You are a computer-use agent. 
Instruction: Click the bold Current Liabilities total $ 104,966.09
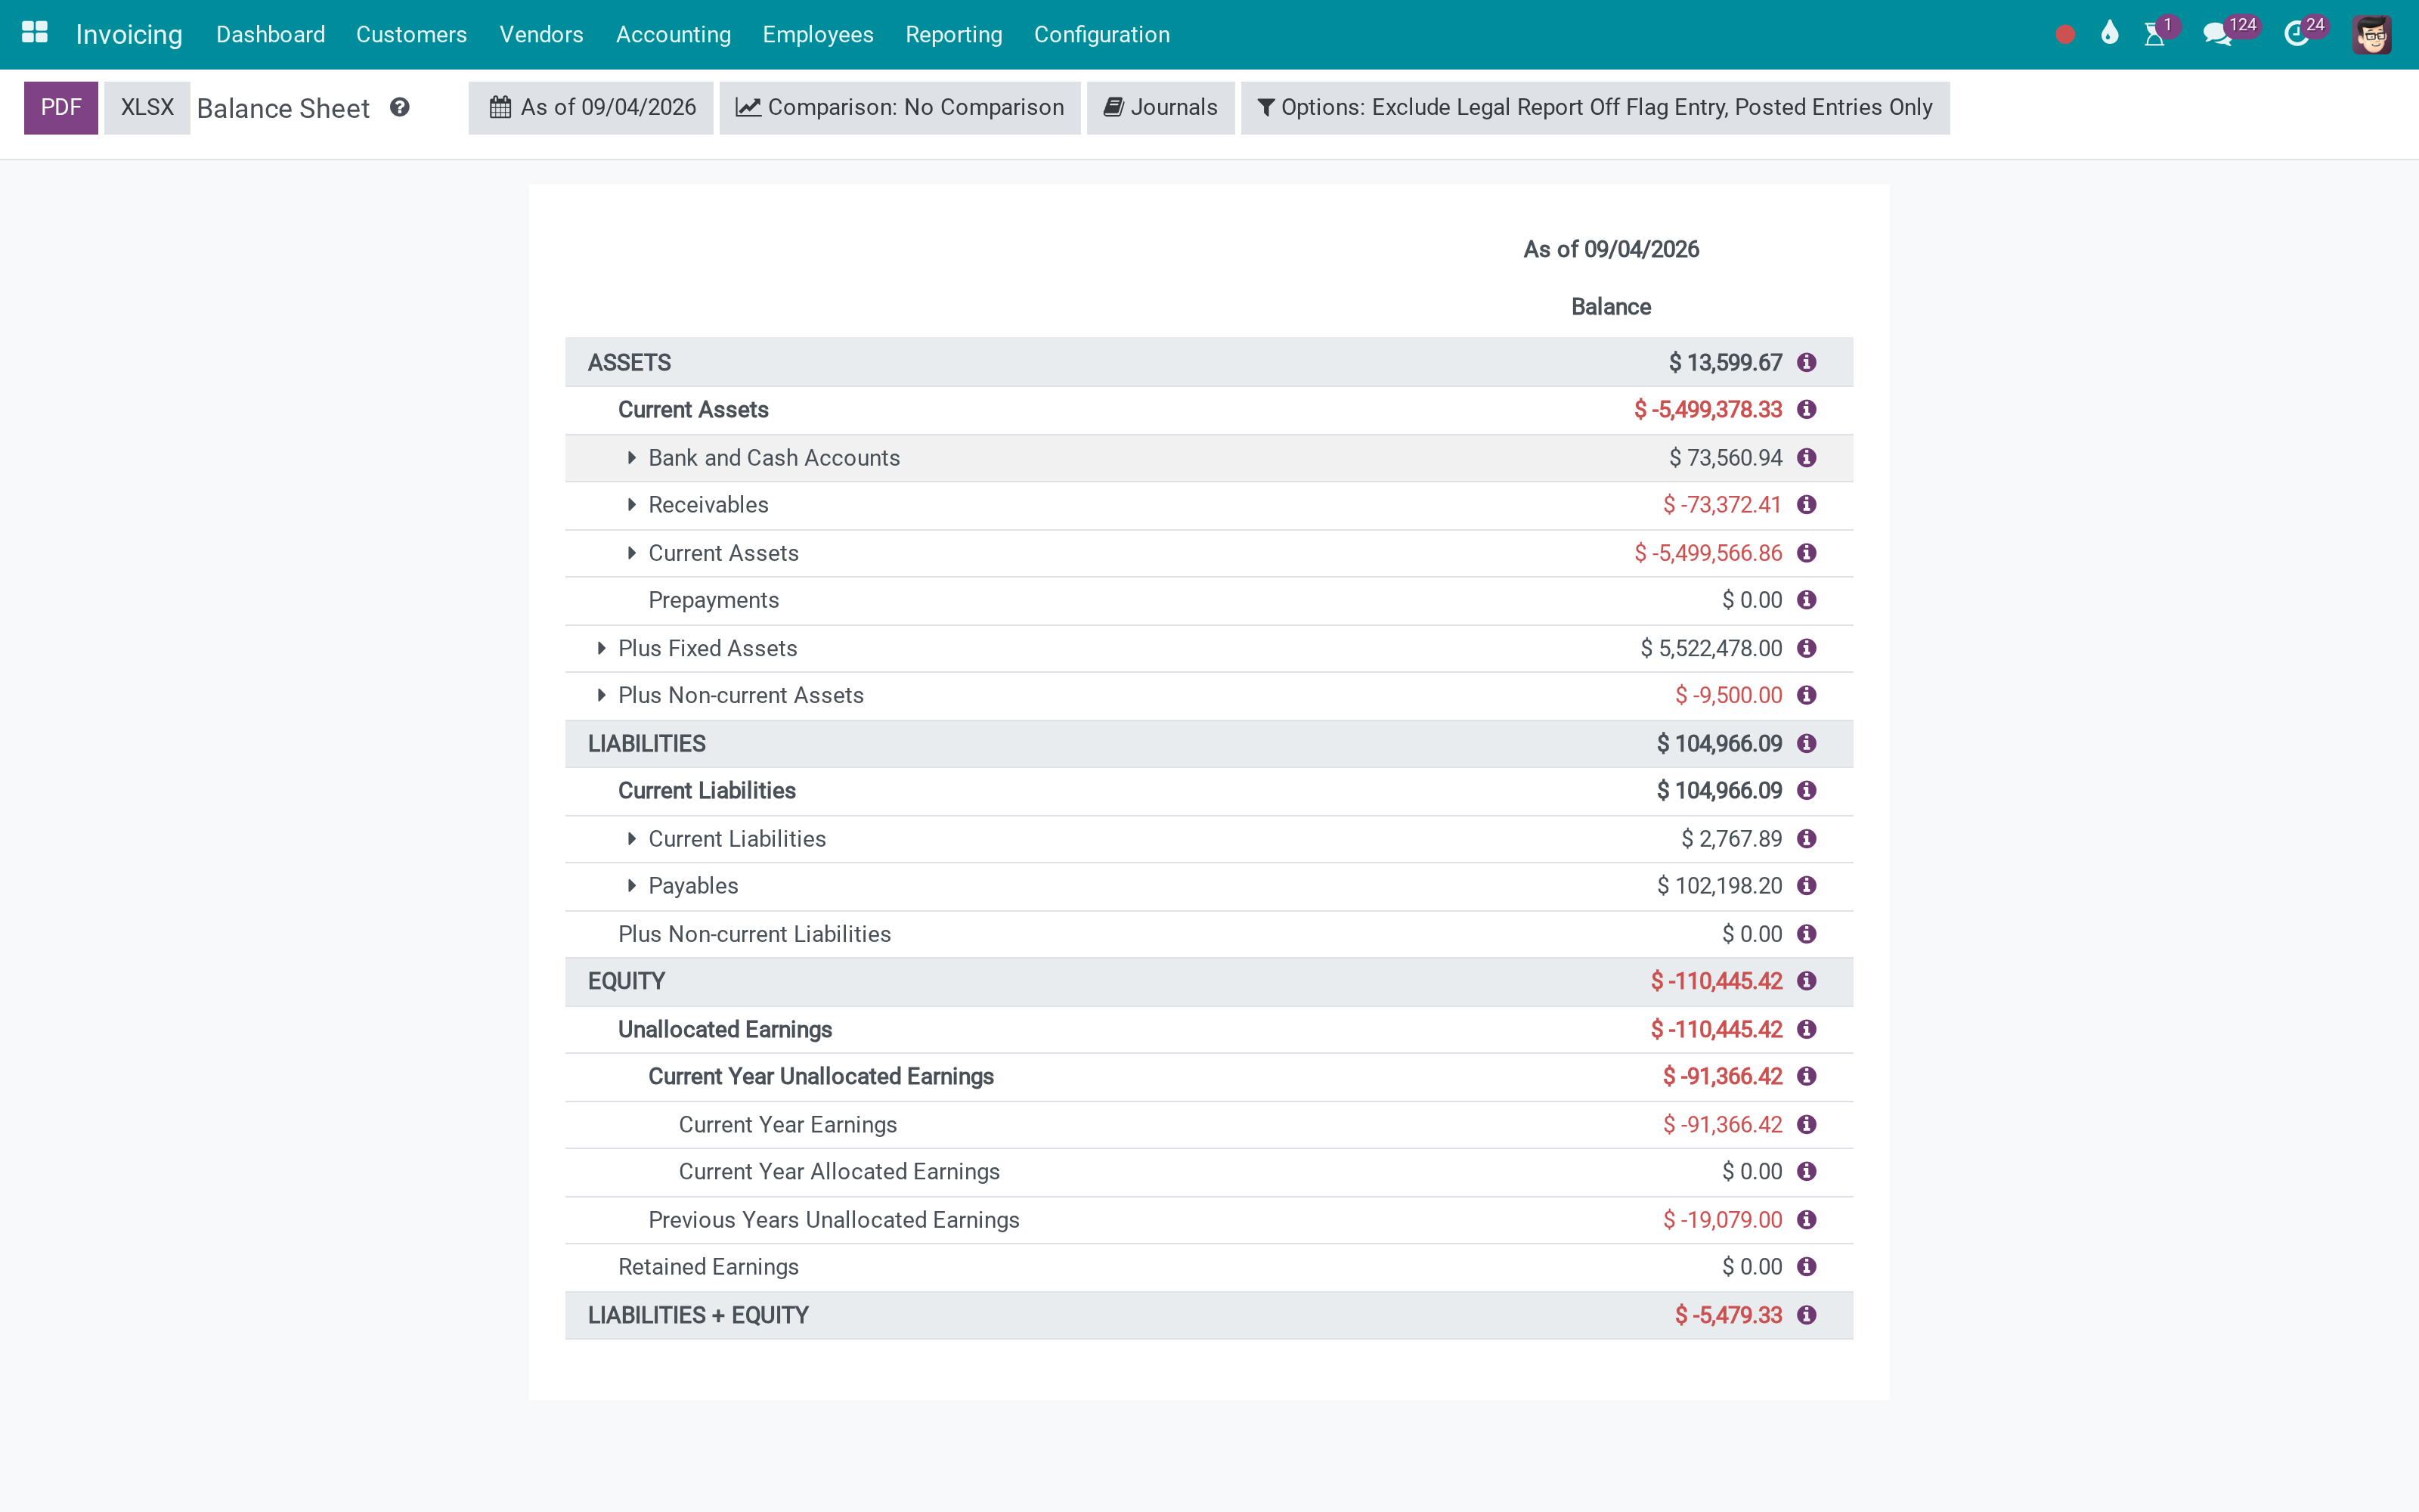(1719, 790)
